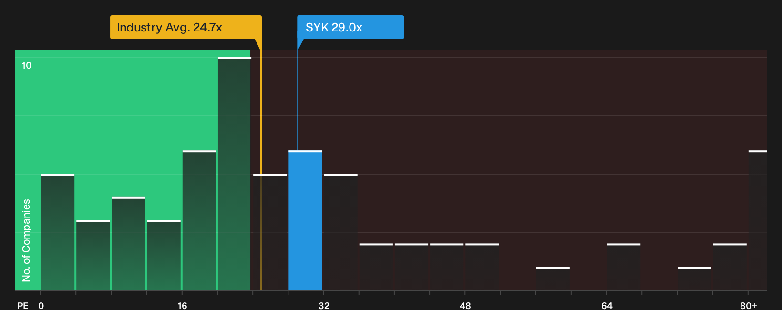782x310 pixels.
Task: Select the bar starting at PE 48
Action: pyautogui.click(x=482, y=267)
